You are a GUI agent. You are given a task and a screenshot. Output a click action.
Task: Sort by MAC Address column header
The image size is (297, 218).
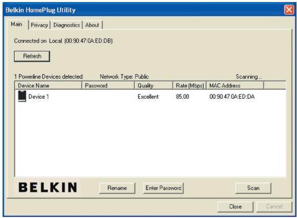235,85
